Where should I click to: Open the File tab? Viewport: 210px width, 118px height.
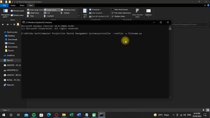coord(4,5)
